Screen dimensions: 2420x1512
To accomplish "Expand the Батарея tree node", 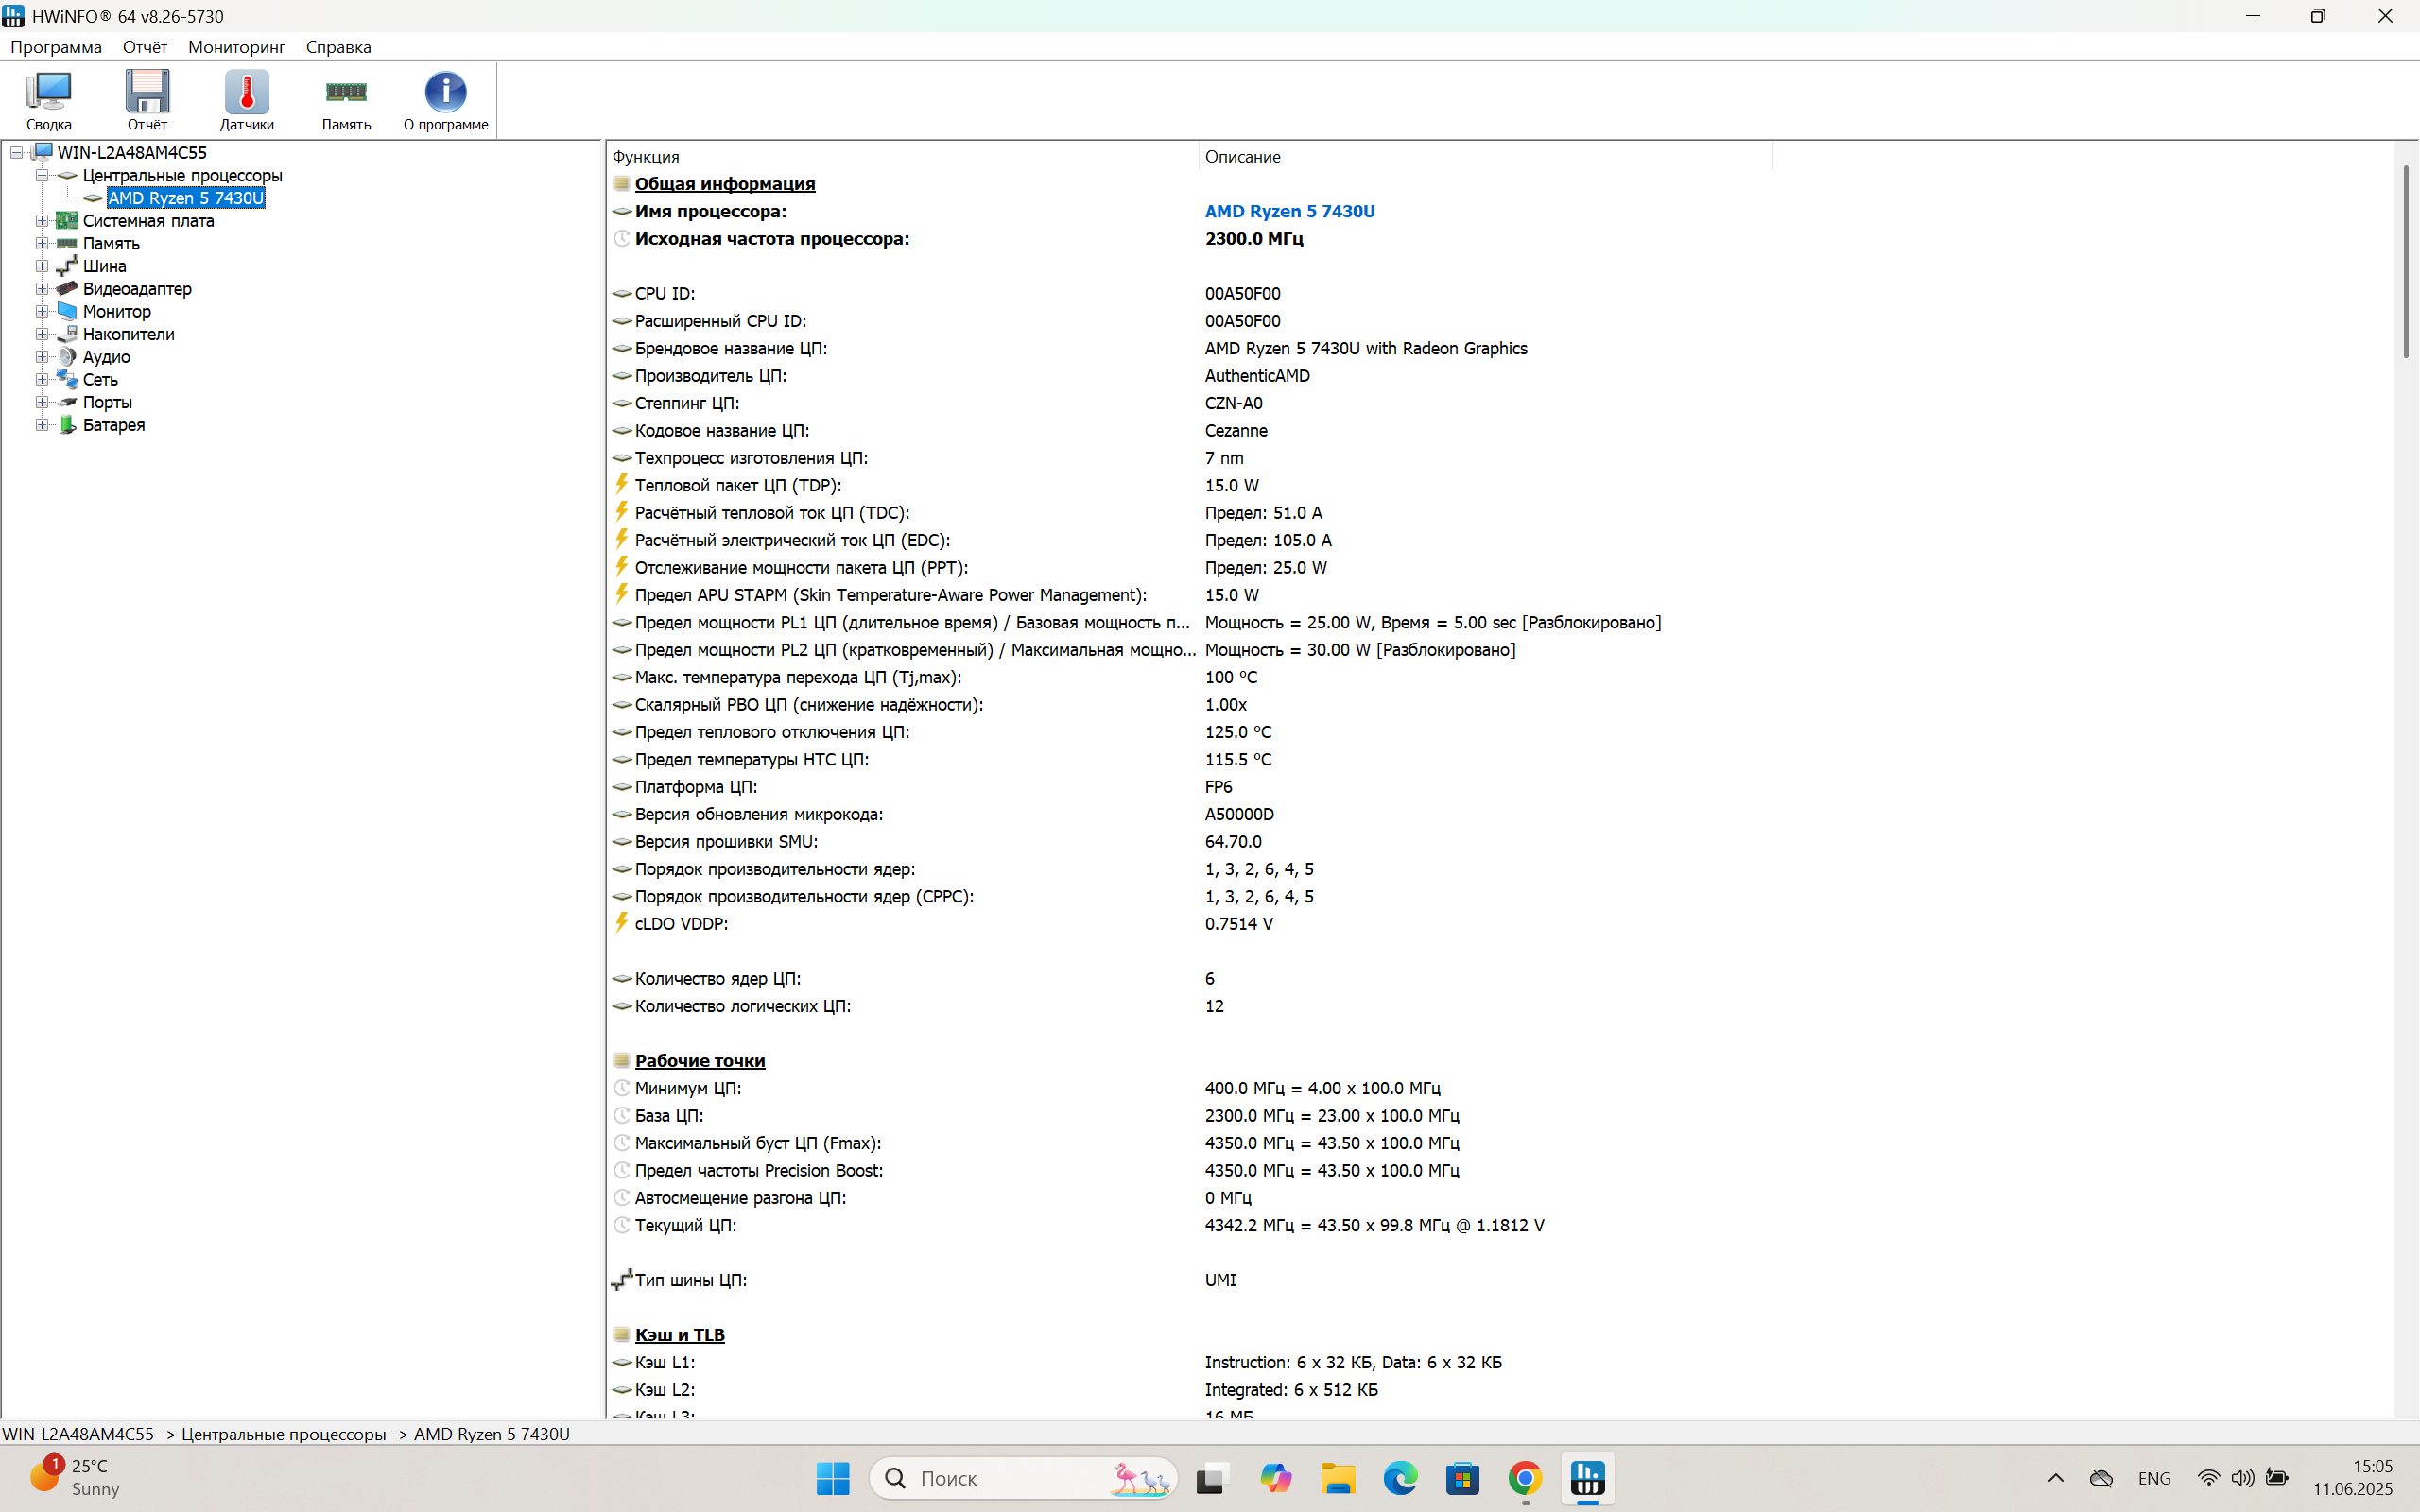I will click(x=42, y=425).
